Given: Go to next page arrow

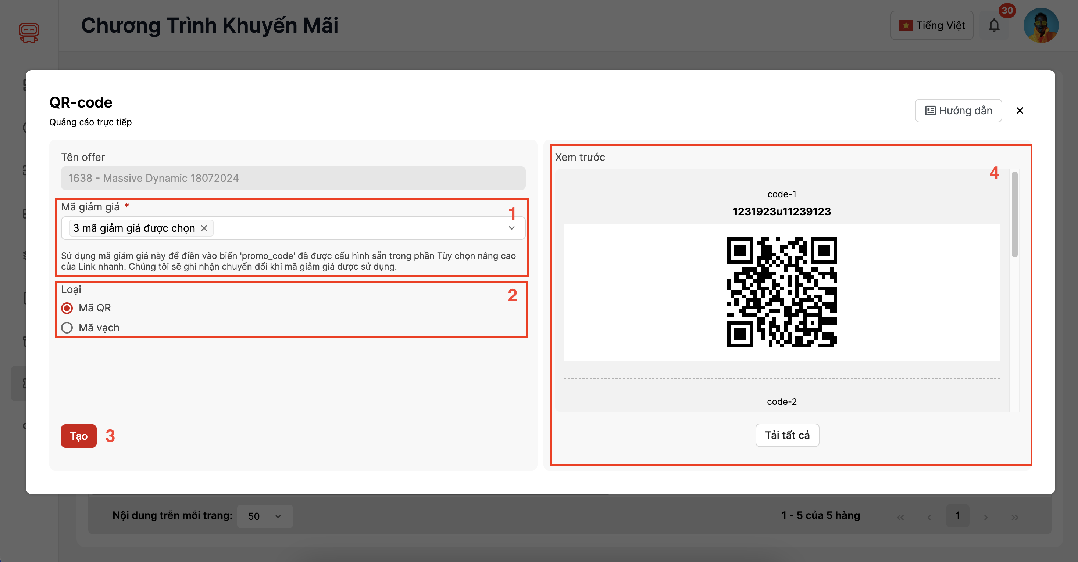Looking at the screenshot, I should tap(985, 517).
